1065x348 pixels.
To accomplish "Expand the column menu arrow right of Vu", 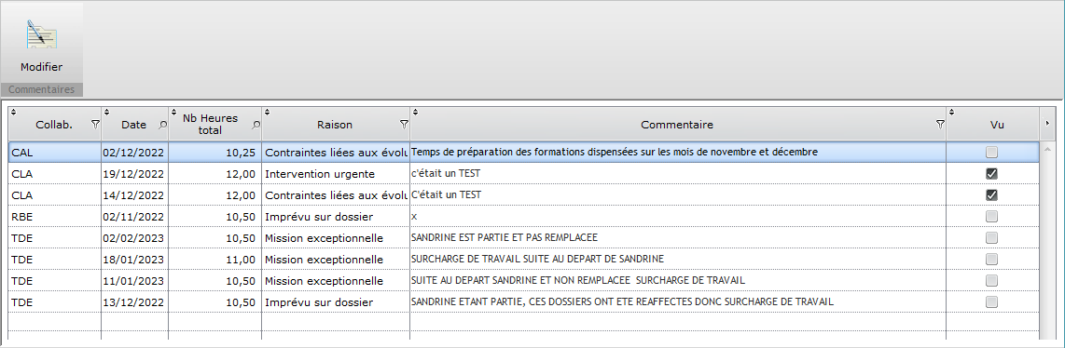I will [1047, 123].
